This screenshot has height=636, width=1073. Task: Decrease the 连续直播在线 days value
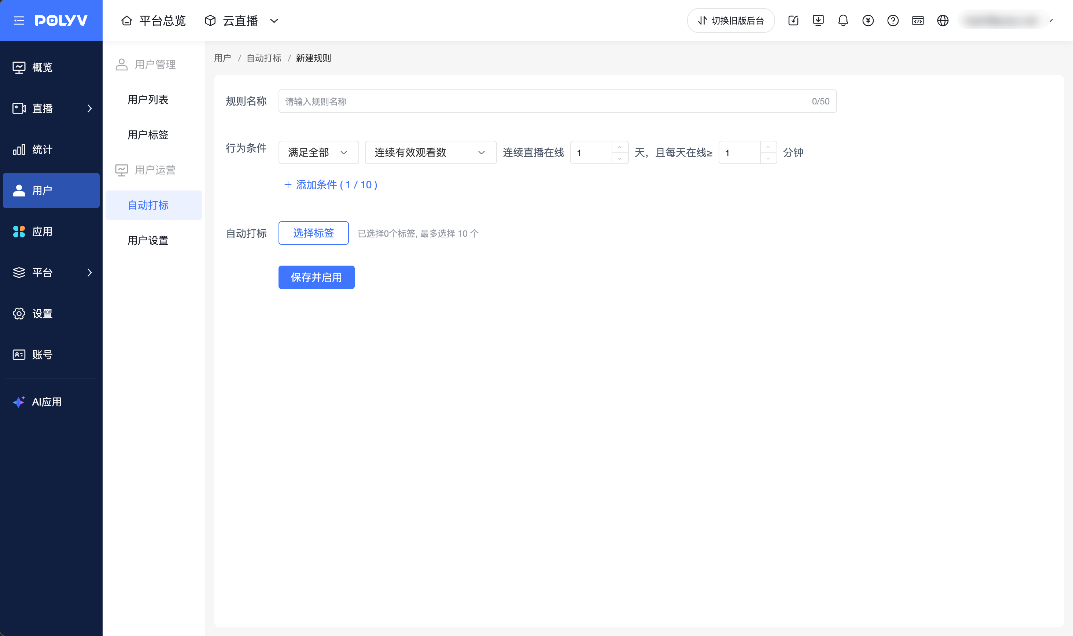(x=619, y=158)
